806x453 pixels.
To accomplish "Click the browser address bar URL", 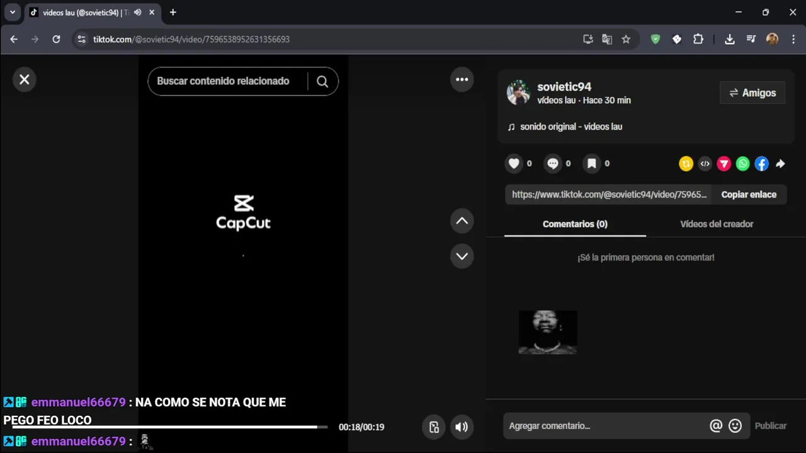I will (191, 39).
